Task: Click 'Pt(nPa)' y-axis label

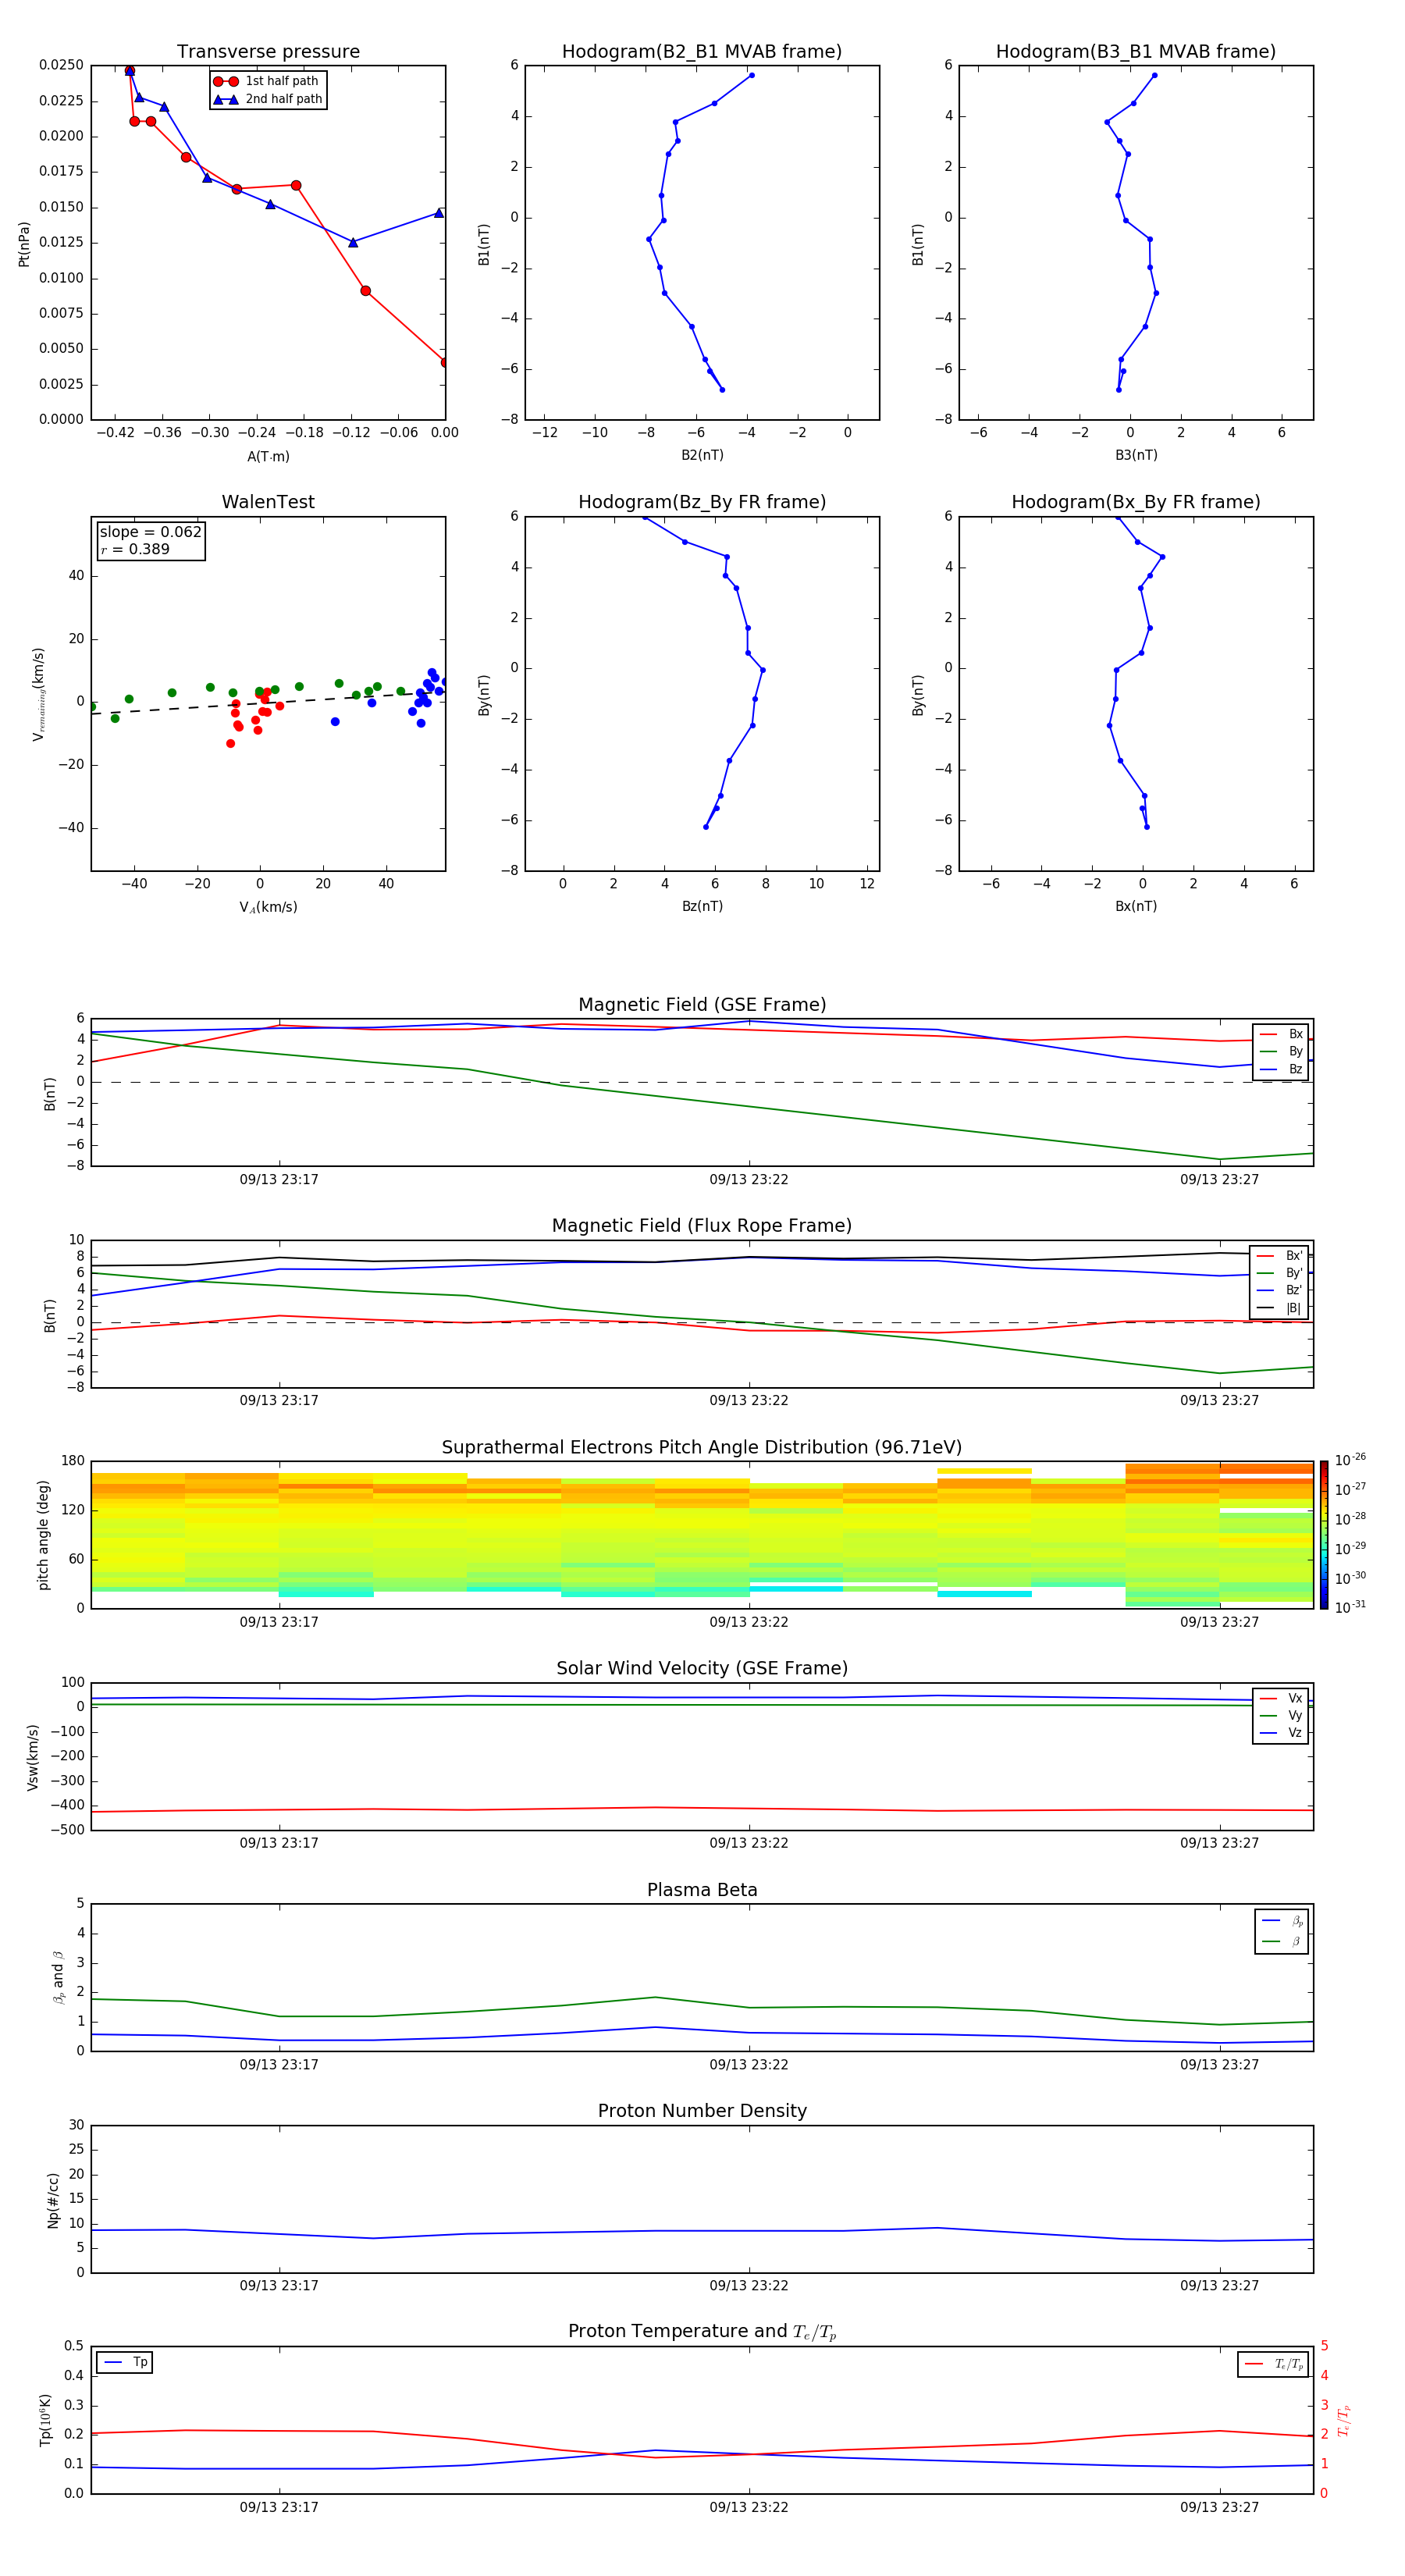Action: [x=24, y=243]
